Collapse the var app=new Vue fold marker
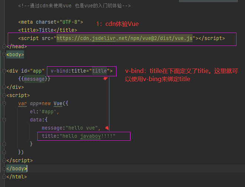 [4, 103]
